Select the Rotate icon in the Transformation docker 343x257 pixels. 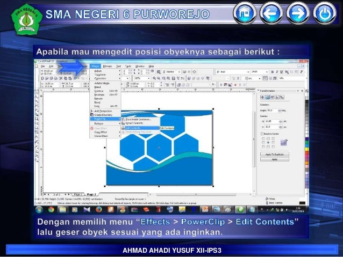click(x=268, y=98)
